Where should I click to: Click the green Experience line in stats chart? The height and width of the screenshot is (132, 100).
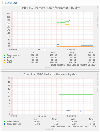pos(82,20)
